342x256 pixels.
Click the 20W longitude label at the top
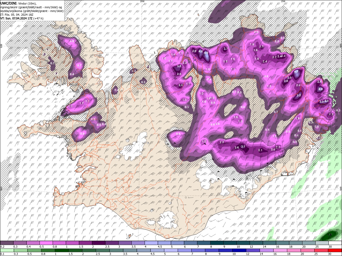click(142, 1)
